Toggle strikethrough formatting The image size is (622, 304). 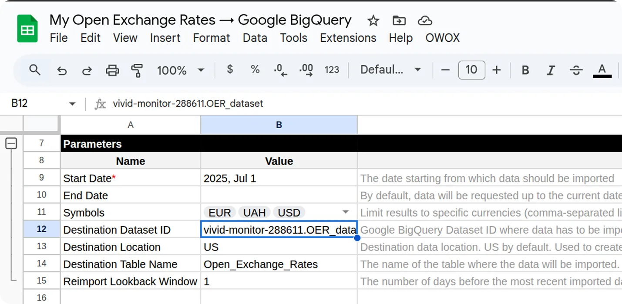pyautogui.click(x=576, y=70)
